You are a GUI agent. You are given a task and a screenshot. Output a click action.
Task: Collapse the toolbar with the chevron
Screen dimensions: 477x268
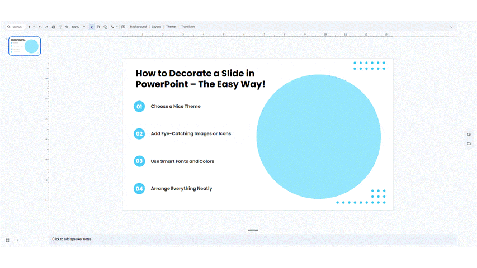coord(451,27)
